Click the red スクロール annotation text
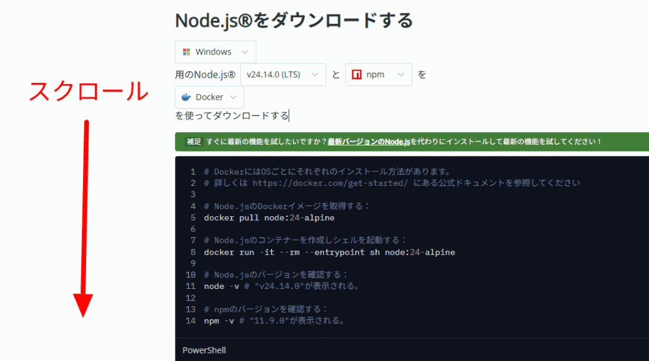 (89, 92)
